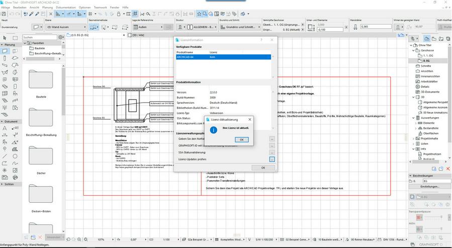Click the search settings gear icon

click(x=60, y=37)
